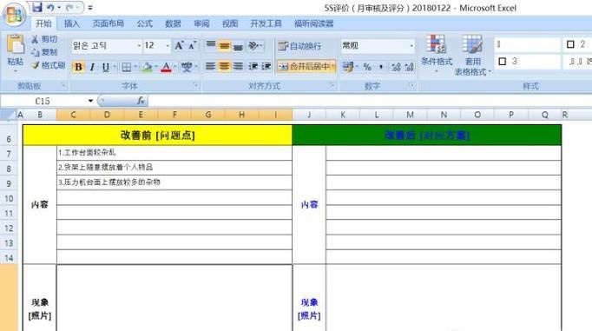Image resolution: width=592 pixels, height=331 pixels.
Task: Launch the Font (字体) group dialog
Action: click(195, 85)
